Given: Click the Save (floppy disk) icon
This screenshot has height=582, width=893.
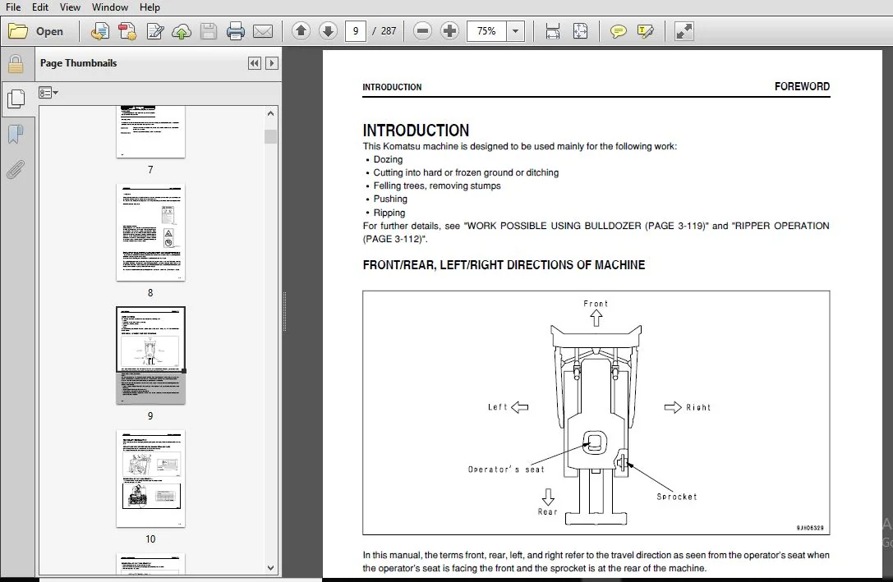Looking at the screenshot, I should (209, 31).
